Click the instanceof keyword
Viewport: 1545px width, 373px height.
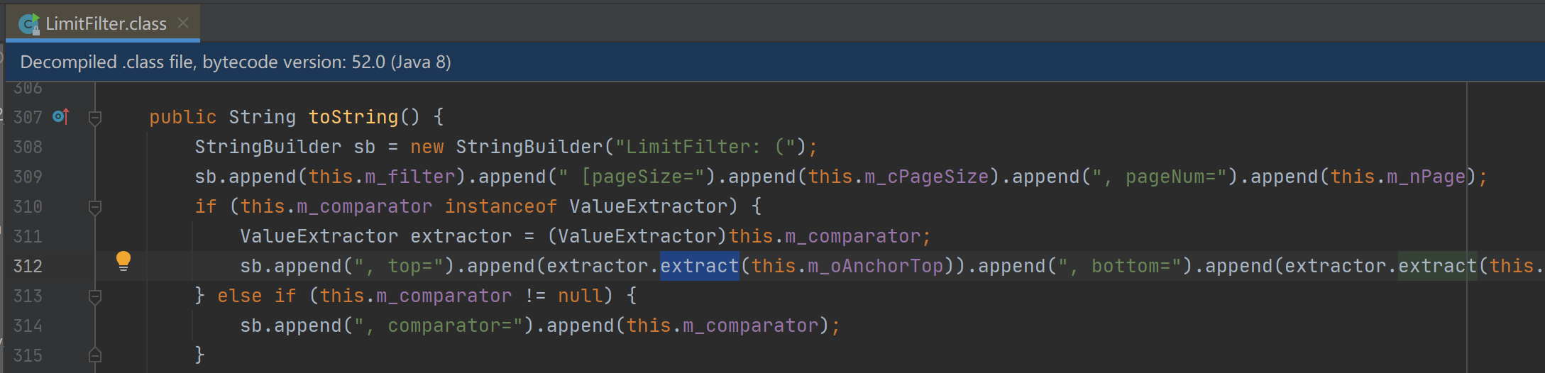(501, 206)
